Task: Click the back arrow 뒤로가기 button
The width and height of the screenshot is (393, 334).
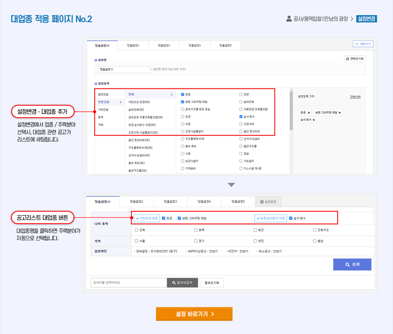Action: point(363,44)
